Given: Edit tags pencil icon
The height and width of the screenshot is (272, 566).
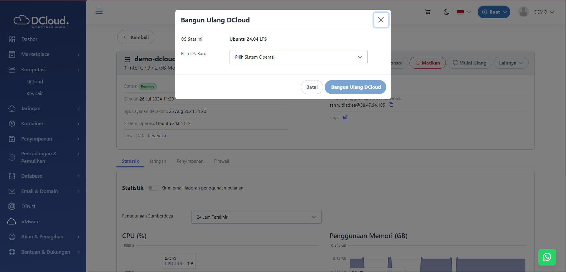Looking at the screenshot, I should click(x=345, y=117).
